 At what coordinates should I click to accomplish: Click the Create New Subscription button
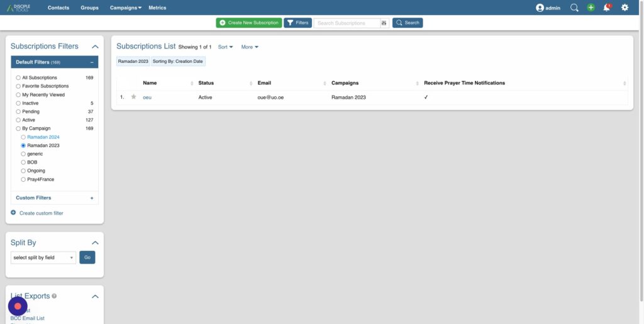[x=249, y=23]
